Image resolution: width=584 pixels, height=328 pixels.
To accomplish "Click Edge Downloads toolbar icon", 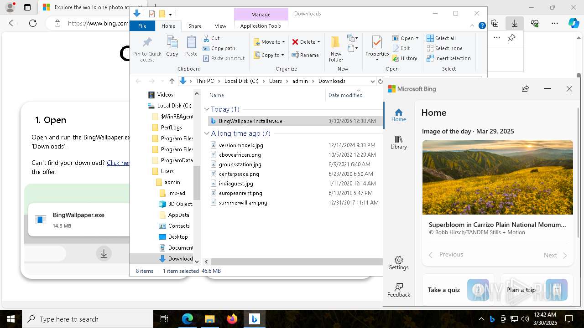I will [x=514, y=23].
